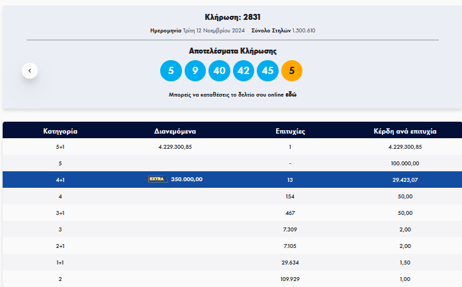Click the blue ball number 40

pos(219,70)
